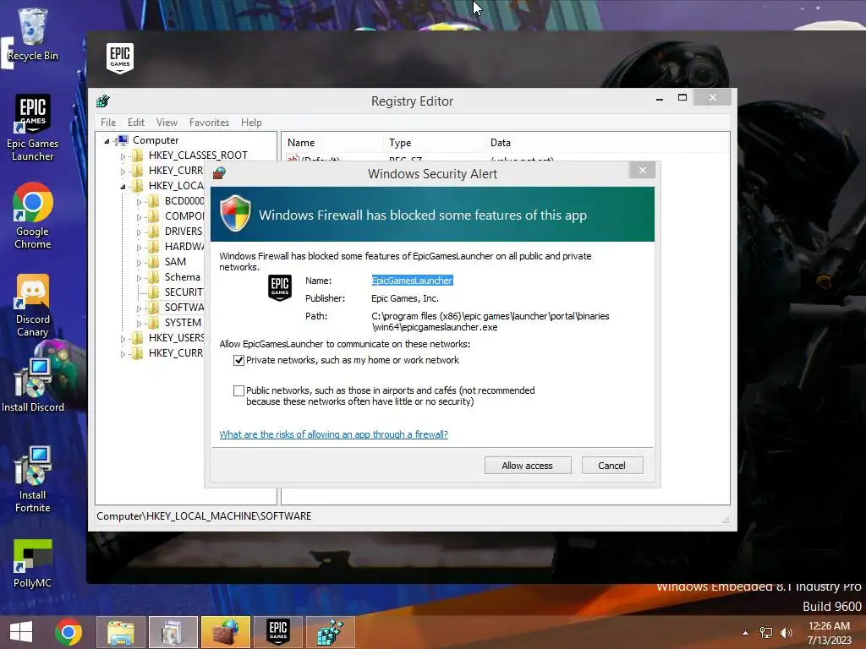Click the highlighted EpicGamesLauncher name field
The width and height of the screenshot is (866, 649).
point(412,281)
